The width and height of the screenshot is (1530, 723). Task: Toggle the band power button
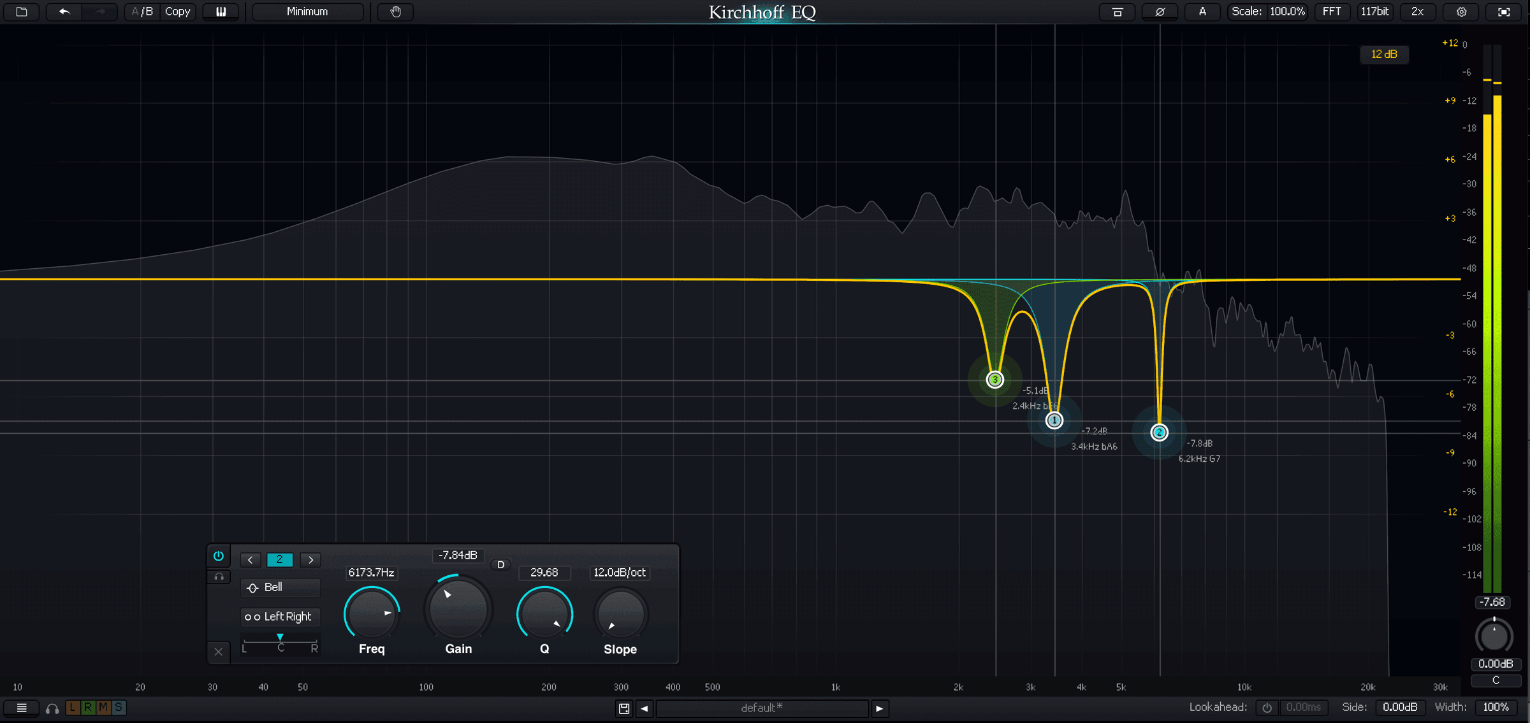pyautogui.click(x=219, y=556)
